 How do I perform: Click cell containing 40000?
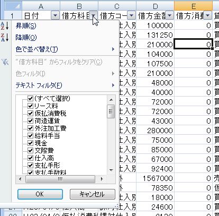(155, 92)
